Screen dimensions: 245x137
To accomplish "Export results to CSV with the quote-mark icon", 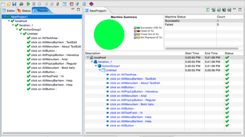I will (x=219, y=10).
